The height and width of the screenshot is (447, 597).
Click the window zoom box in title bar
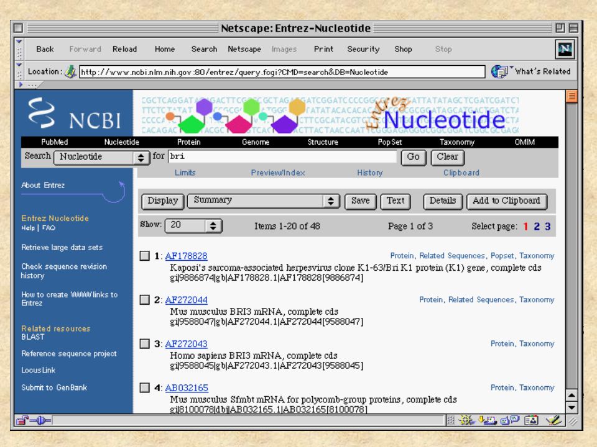[x=560, y=28]
